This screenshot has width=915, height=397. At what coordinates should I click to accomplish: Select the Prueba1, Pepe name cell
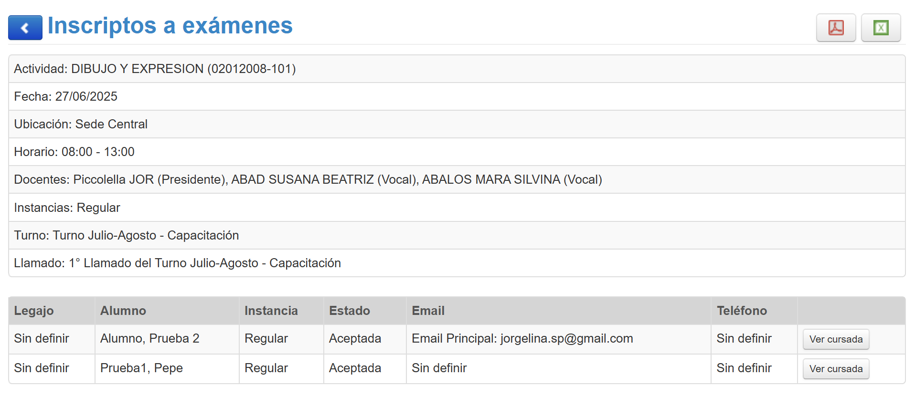(x=141, y=368)
